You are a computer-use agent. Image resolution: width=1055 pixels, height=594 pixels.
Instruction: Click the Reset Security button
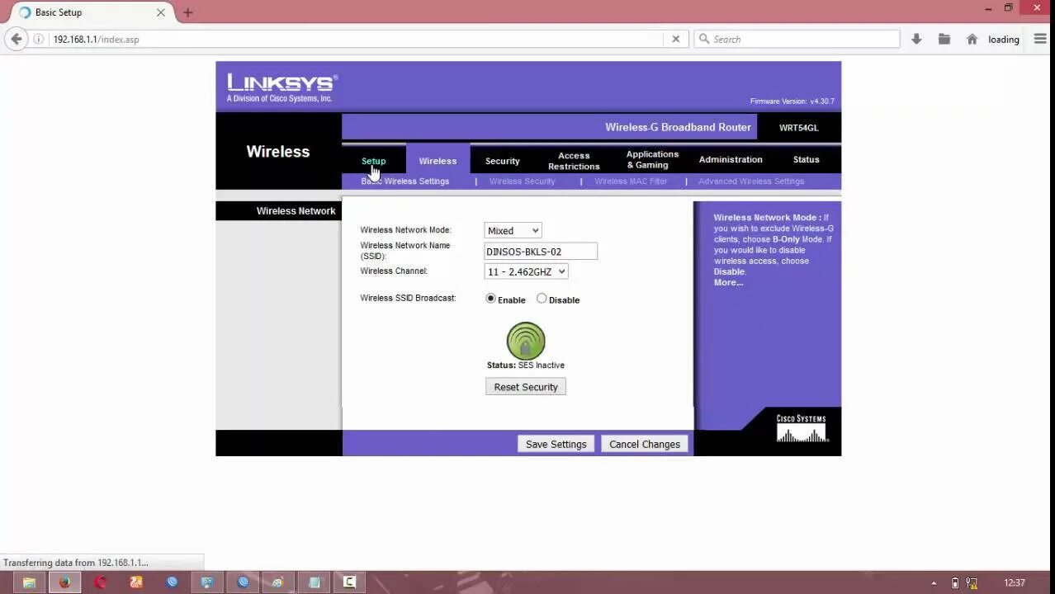[526, 387]
